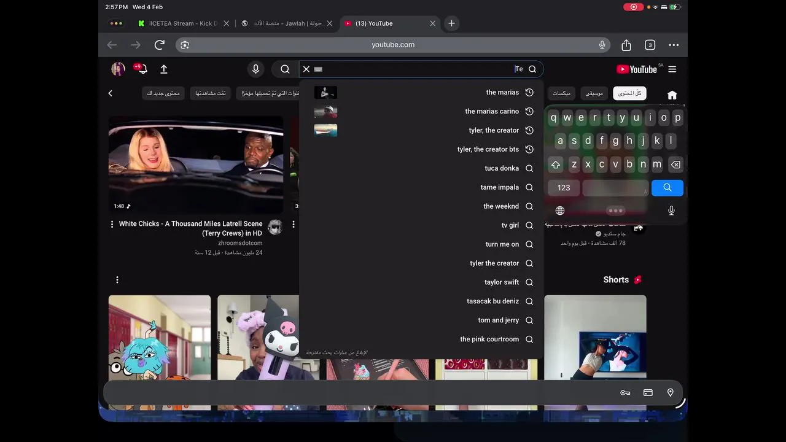Open the Home icon in the sidebar

tap(672, 95)
